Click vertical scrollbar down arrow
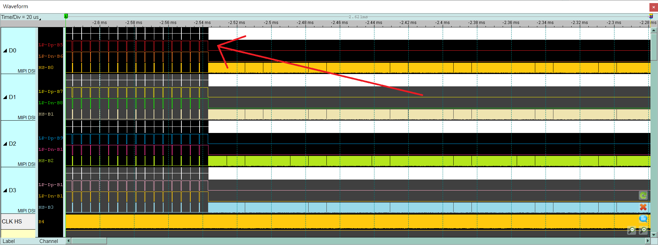This screenshot has width=658, height=245. click(x=654, y=235)
